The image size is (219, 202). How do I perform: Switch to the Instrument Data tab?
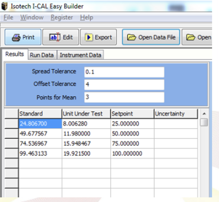tap(80, 55)
